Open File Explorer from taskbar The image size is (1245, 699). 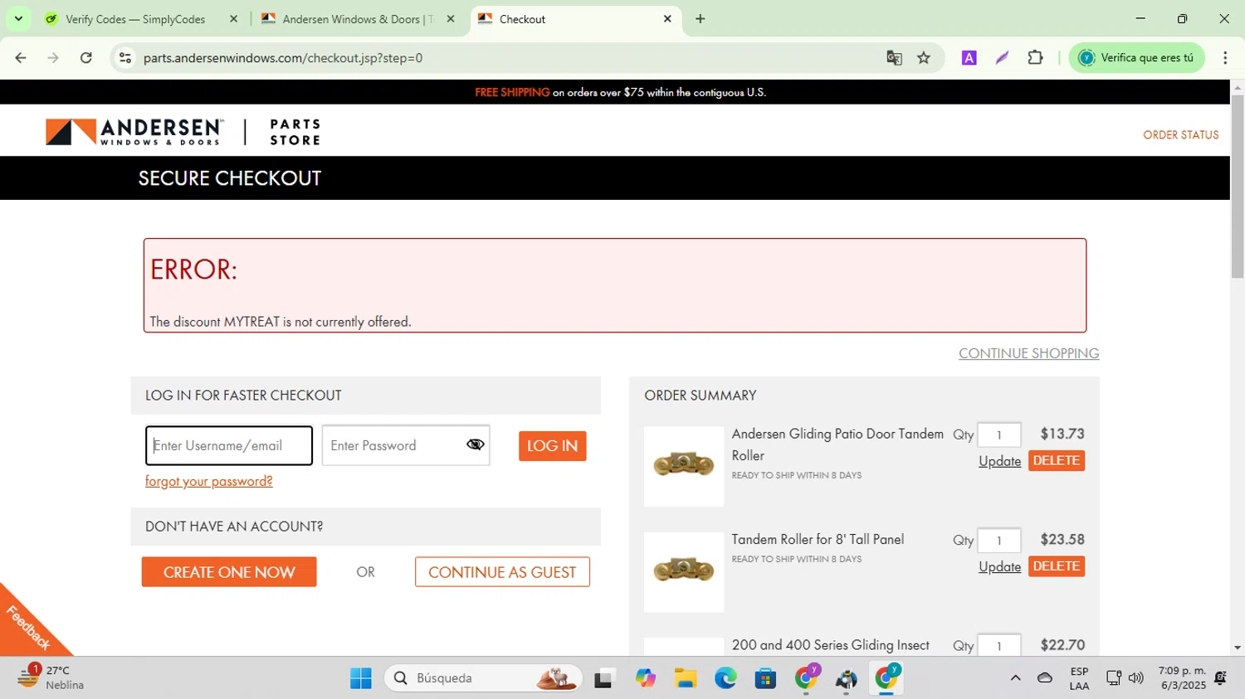pos(685,678)
